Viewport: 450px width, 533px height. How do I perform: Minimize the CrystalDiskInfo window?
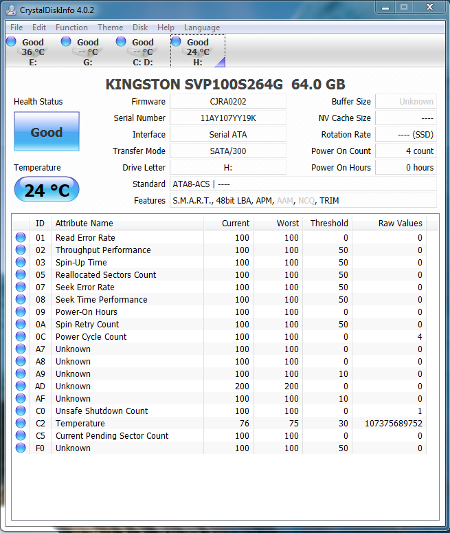pos(385,7)
